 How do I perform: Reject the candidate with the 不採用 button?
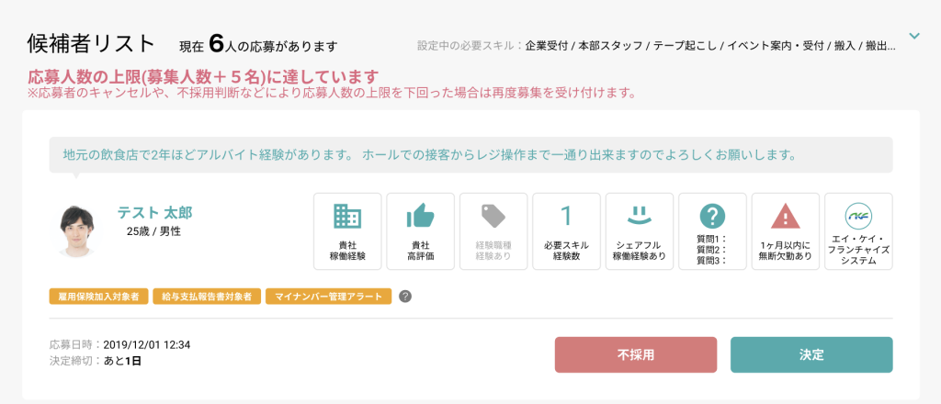[x=636, y=354]
